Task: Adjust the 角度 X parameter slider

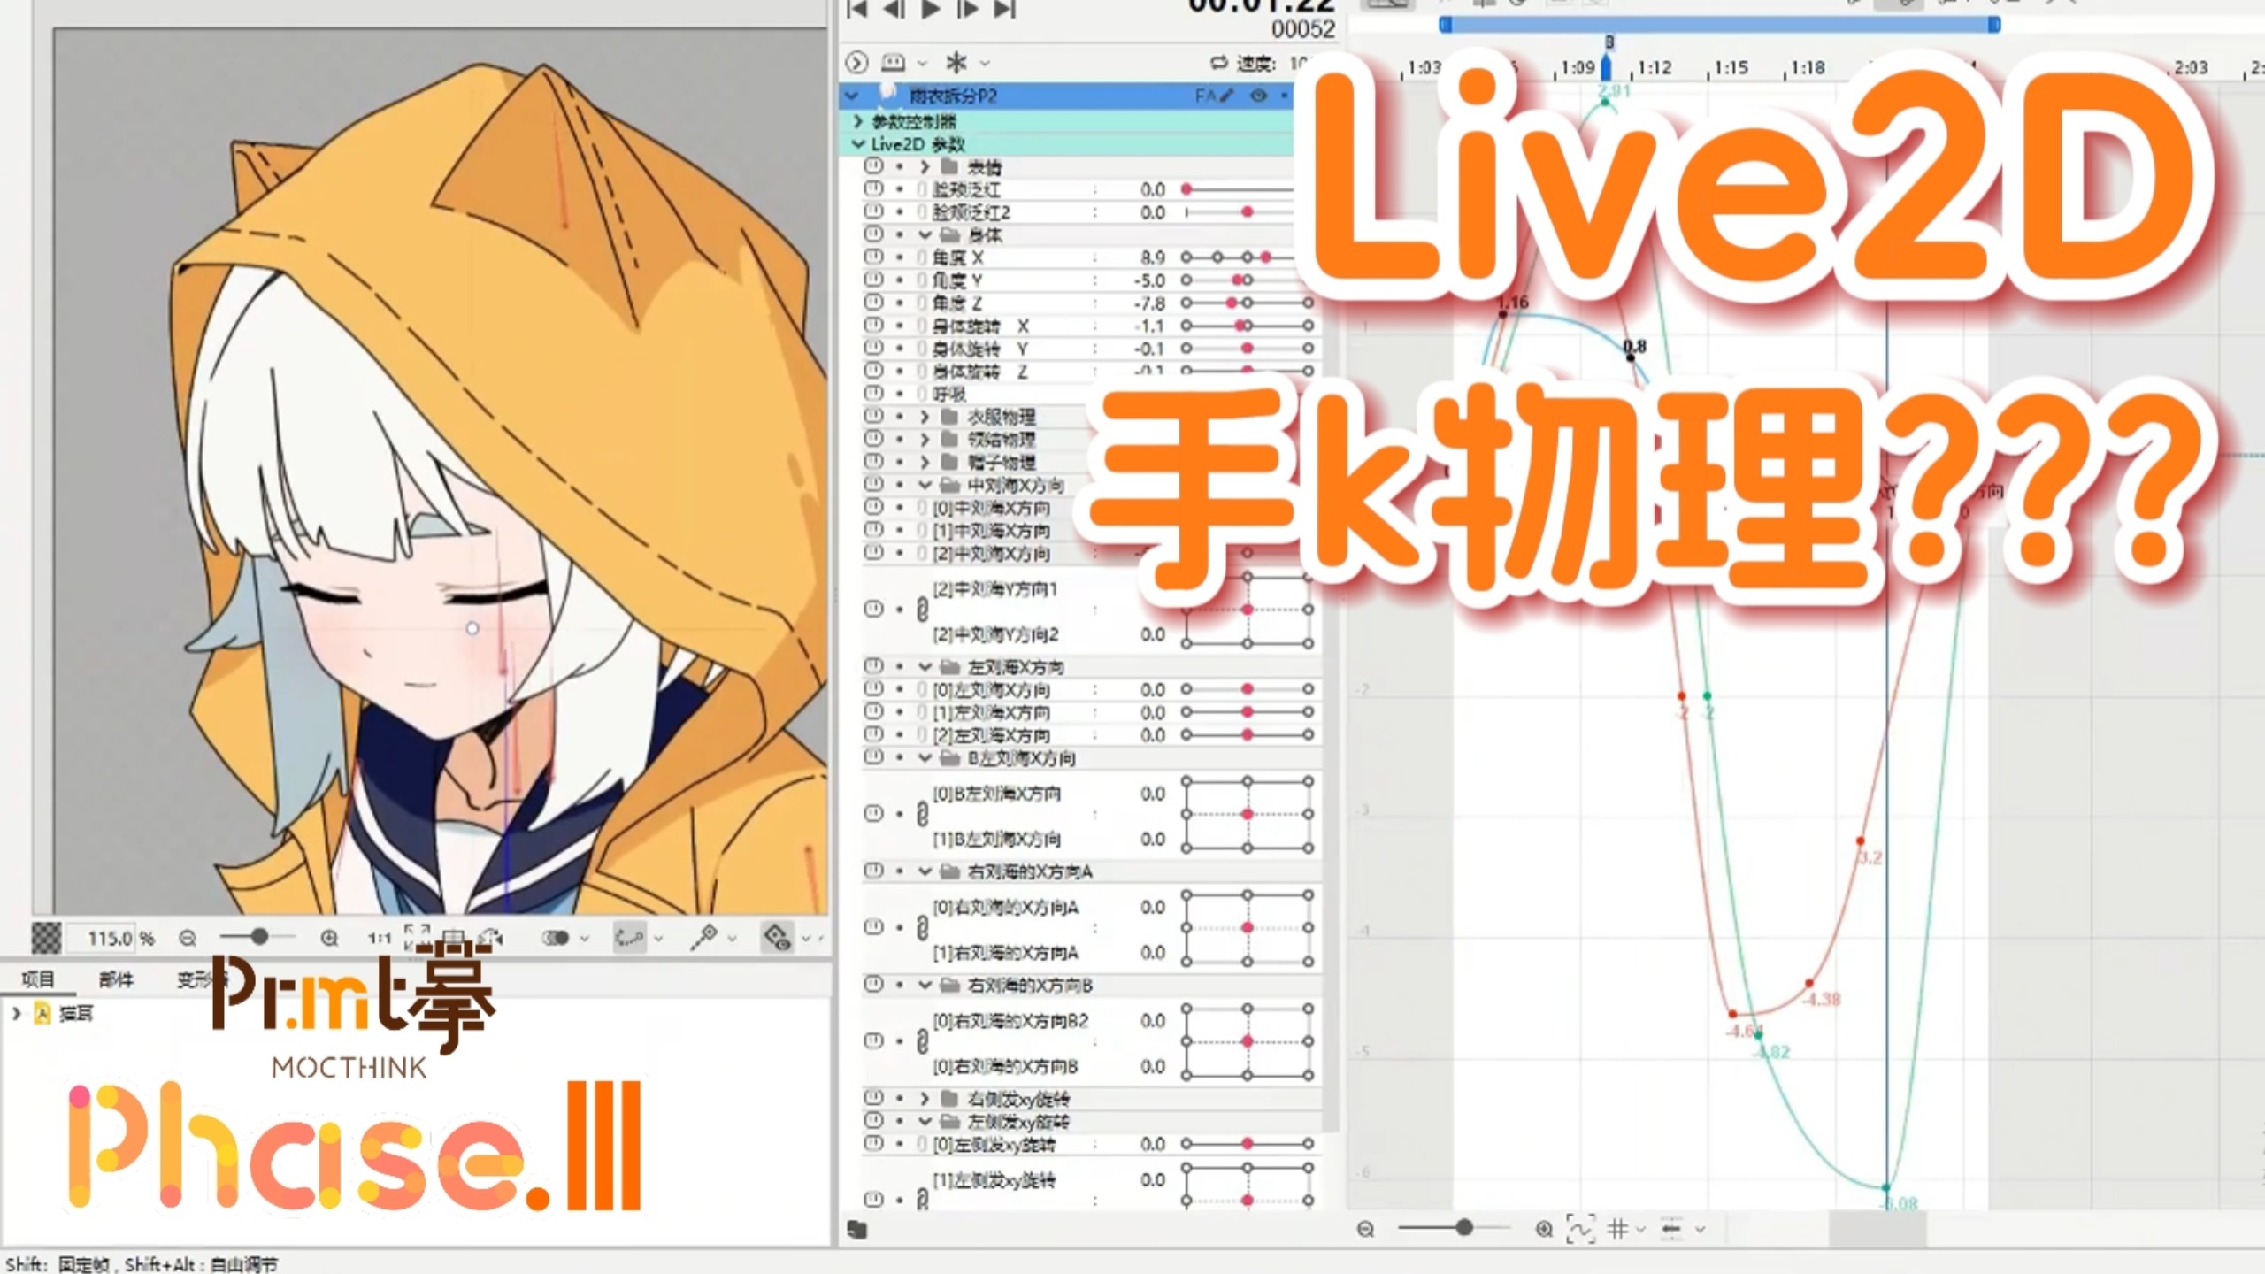Action: 1239,257
